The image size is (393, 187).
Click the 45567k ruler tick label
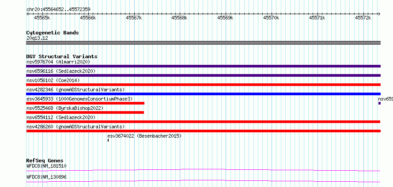point(134,18)
